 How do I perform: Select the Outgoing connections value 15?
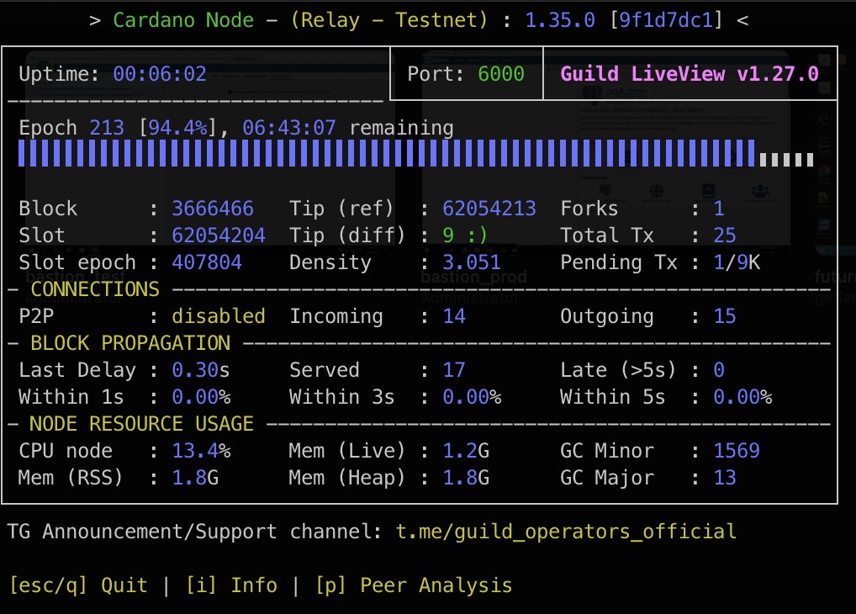pos(725,315)
